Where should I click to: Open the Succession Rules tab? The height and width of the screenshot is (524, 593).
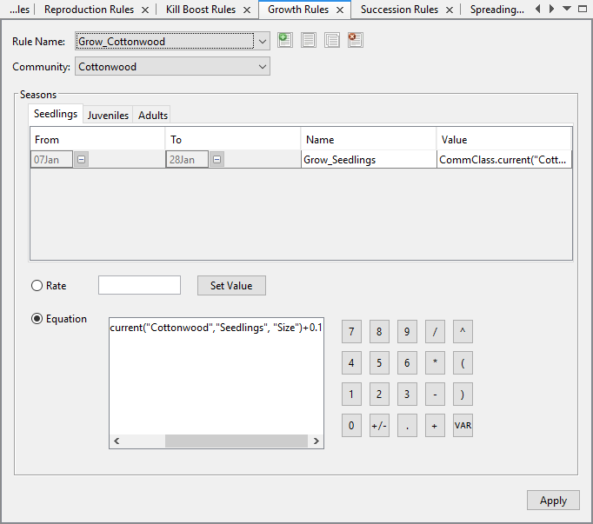click(398, 10)
